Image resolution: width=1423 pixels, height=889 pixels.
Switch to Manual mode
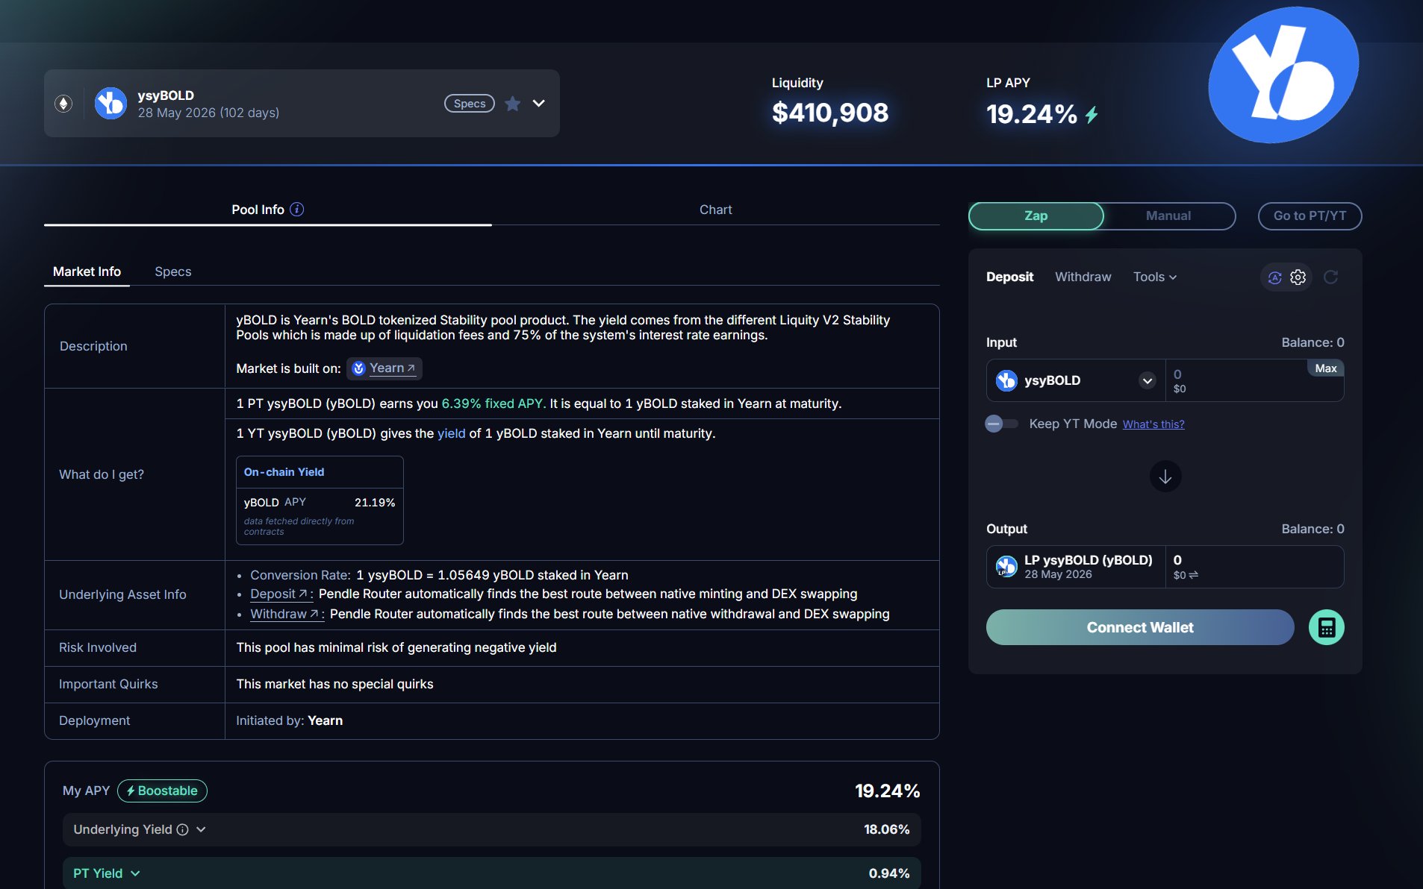point(1168,216)
